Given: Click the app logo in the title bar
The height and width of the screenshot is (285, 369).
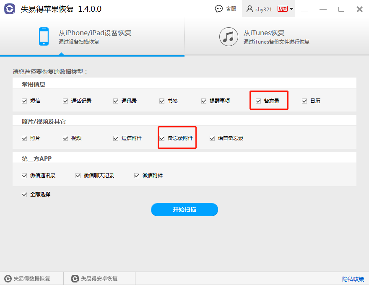Looking at the screenshot, I should tap(10, 9).
